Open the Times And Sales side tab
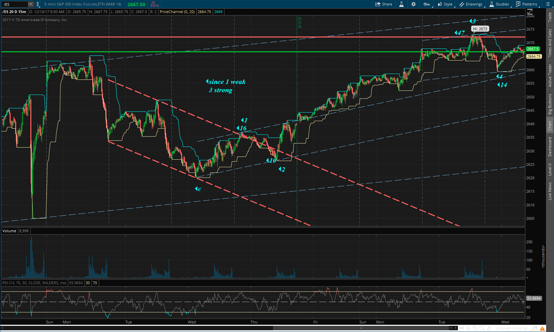Image resolution: width=554 pixels, height=332 pixels. coord(550,43)
